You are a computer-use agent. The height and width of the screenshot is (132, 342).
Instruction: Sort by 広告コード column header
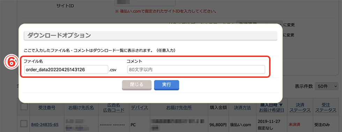[114, 110]
